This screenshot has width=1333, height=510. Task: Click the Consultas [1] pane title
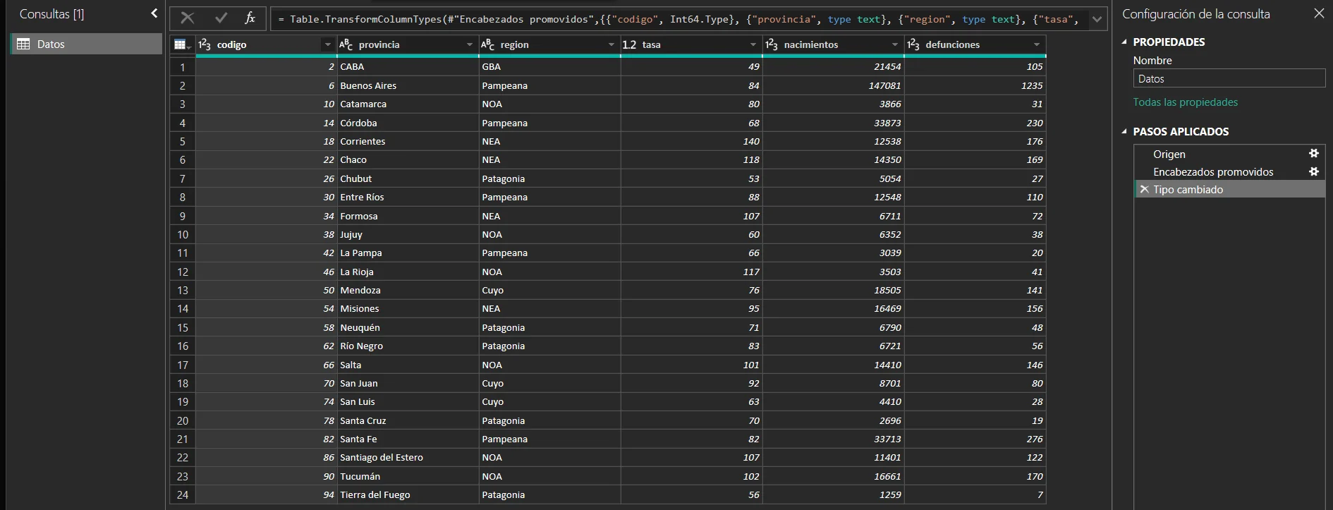coord(51,14)
